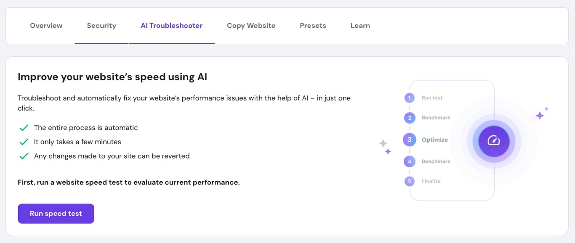Click step 5 Finalize numbered icon

click(x=409, y=181)
